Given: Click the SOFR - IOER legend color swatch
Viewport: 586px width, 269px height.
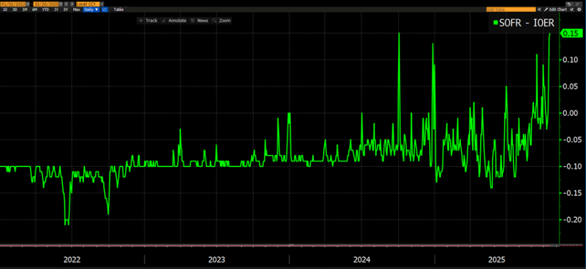Looking at the screenshot, I should click(495, 23).
